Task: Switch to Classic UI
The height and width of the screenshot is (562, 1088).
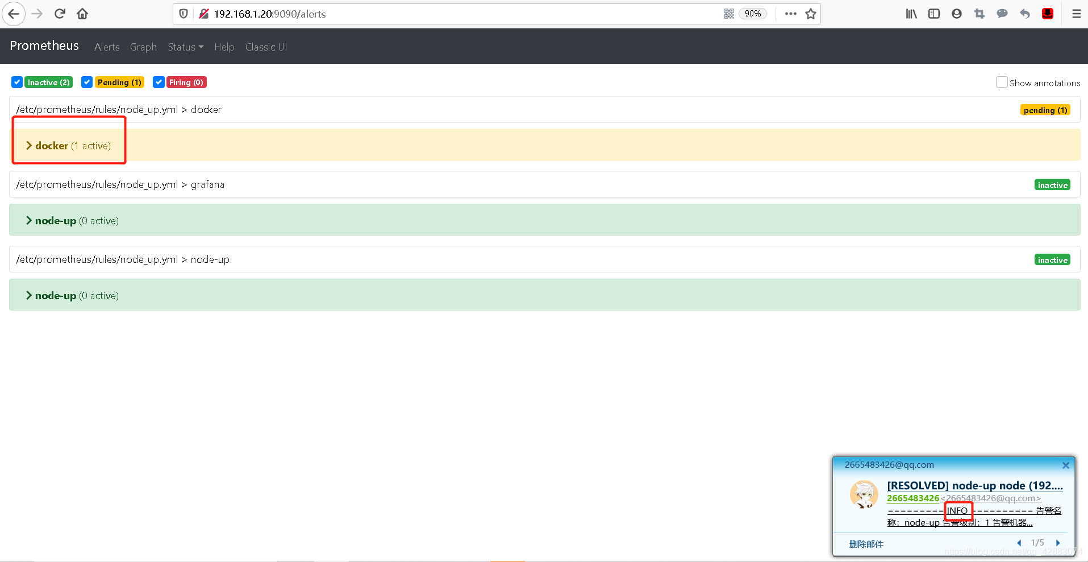Action: click(x=266, y=47)
